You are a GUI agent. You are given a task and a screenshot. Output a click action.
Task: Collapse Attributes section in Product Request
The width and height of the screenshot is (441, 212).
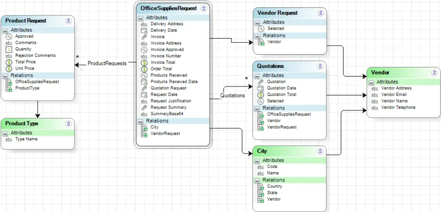coord(5,31)
